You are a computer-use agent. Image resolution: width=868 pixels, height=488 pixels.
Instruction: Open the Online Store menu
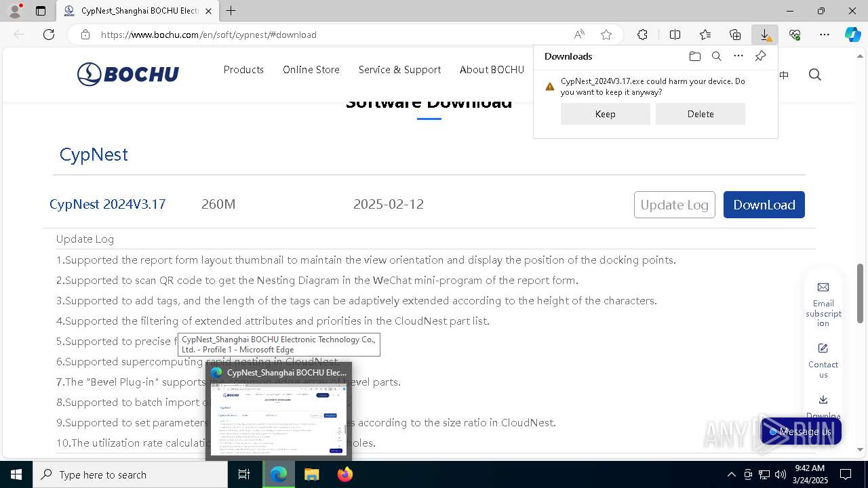click(311, 70)
